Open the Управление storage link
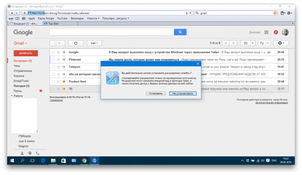This screenshot has width=302, height=175. point(56,100)
